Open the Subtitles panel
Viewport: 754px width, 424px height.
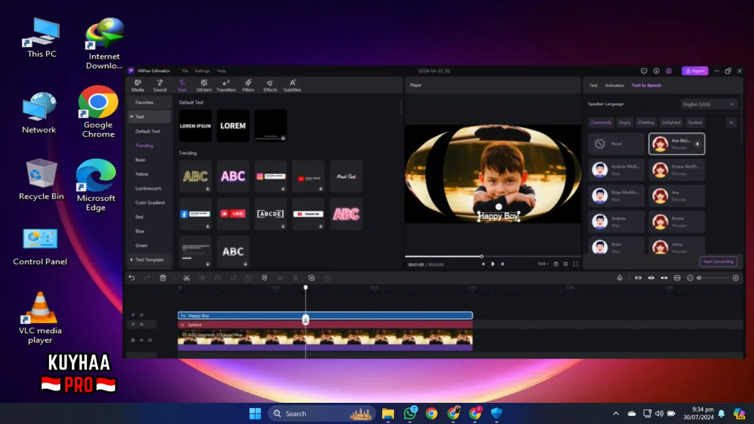click(292, 85)
